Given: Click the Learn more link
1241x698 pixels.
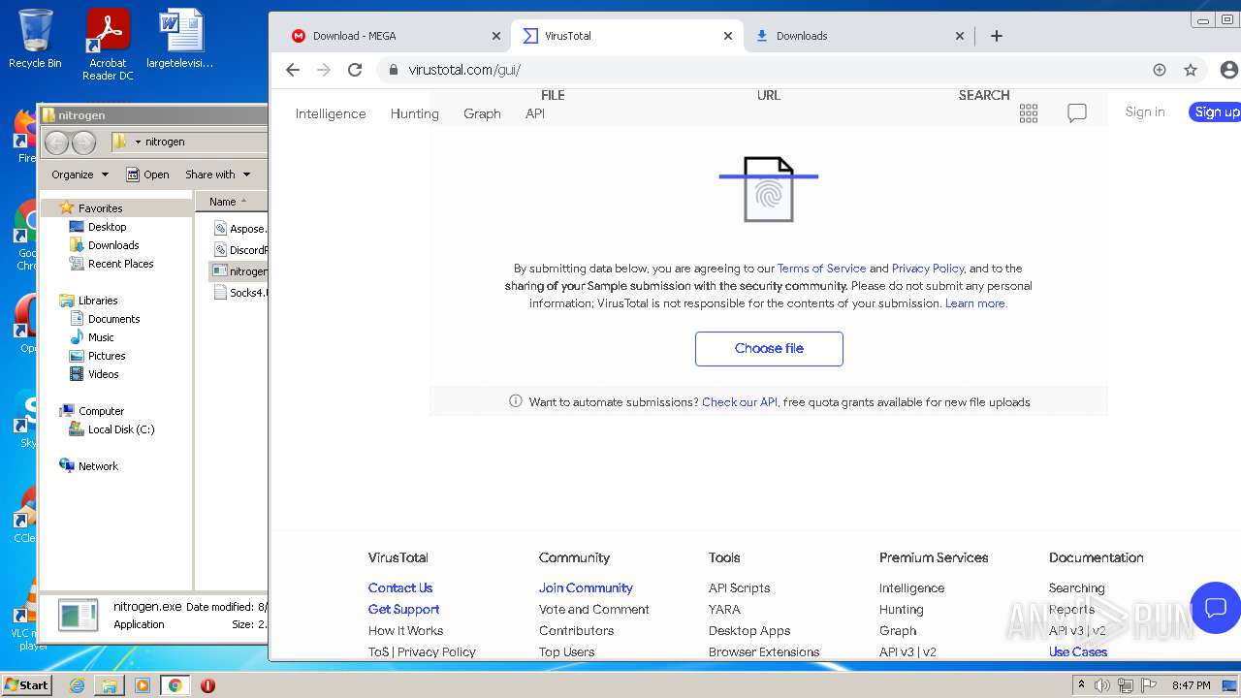Looking at the screenshot, I should click(975, 303).
